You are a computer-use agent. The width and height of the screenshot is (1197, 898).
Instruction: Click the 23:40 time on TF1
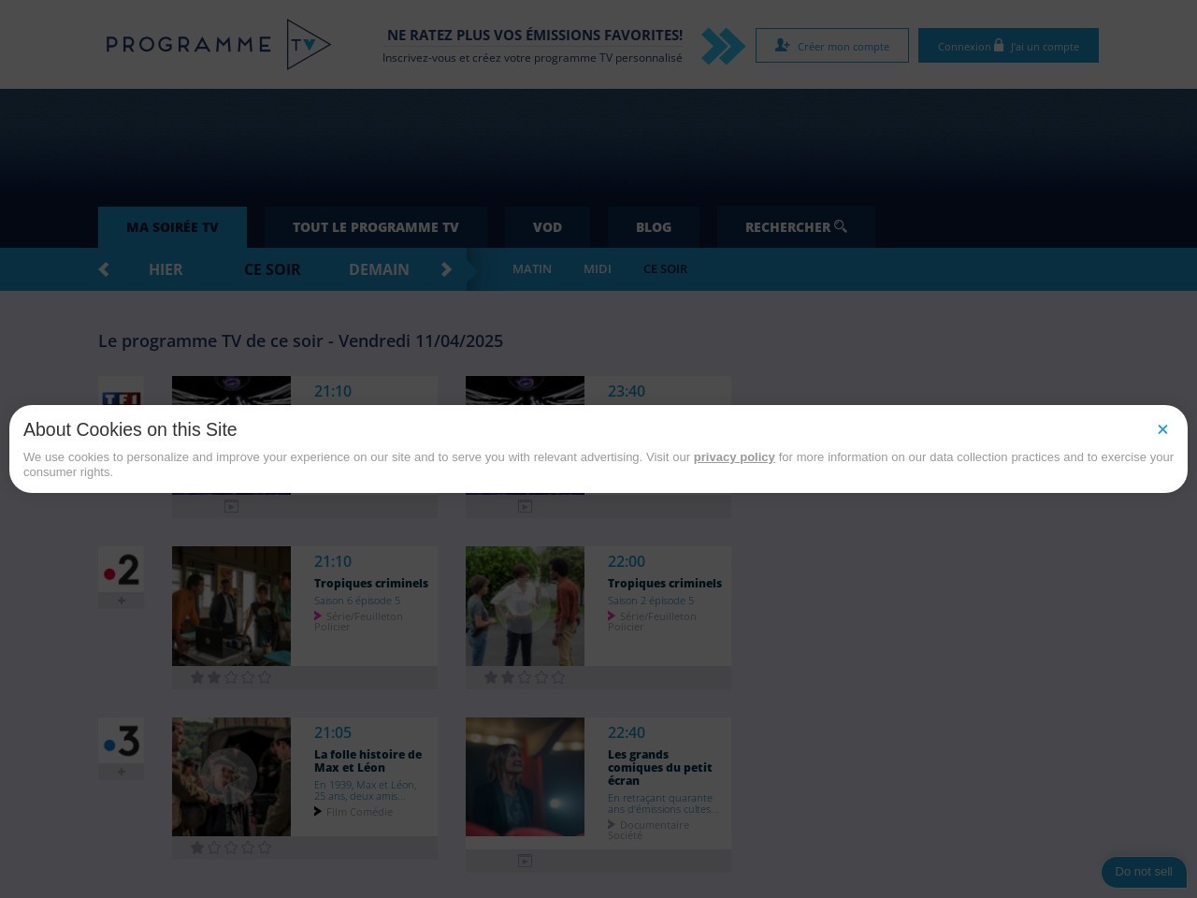point(627,391)
